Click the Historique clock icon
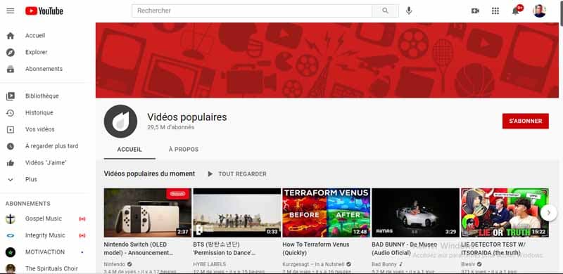Image resolution: width=563 pixels, height=274 pixels. (11, 113)
